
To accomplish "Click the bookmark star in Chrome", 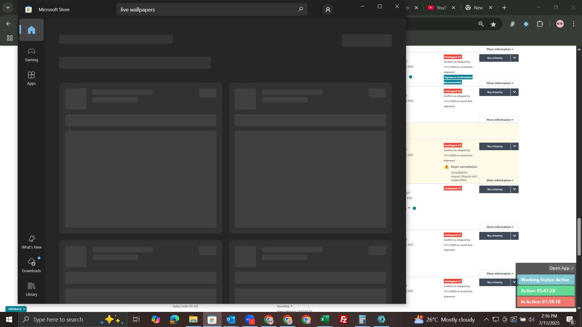I will pyautogui.click(x=493, y=24).
